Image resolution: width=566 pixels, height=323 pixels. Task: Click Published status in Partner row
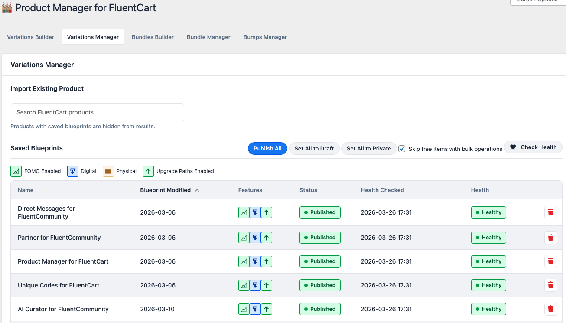(x=320, y=238)
